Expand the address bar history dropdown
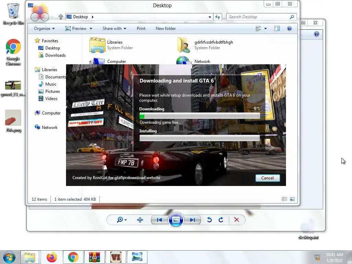The height and width of the screenshot is (264, 352). tap(210, 17)
